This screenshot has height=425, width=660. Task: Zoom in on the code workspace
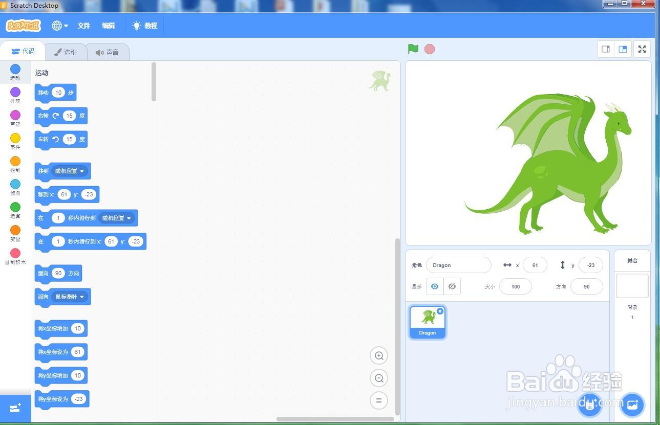tap(379, 355)
